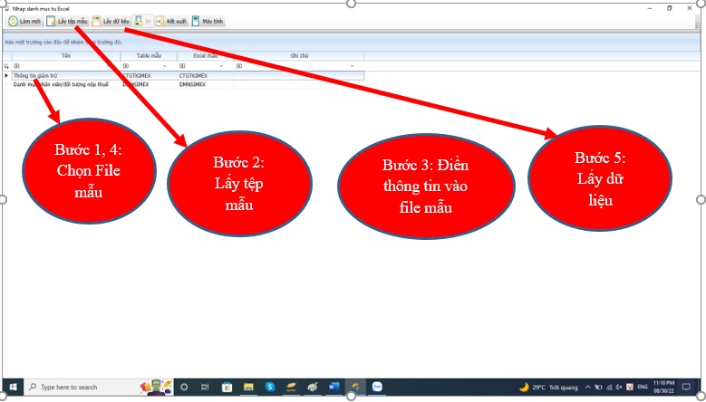Open Tên column filter dropdown
Image resolution: width=706 pixels, height=402 pixels.
point(115,66)
